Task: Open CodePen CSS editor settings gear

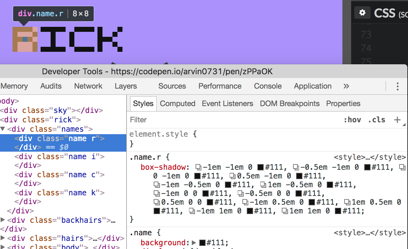Action: pyautogui.click(x=362, y=13)
